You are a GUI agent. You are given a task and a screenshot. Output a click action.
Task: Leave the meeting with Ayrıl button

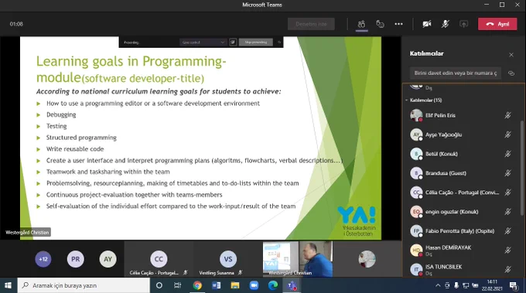pyautogui.click(x=497, y=24)
